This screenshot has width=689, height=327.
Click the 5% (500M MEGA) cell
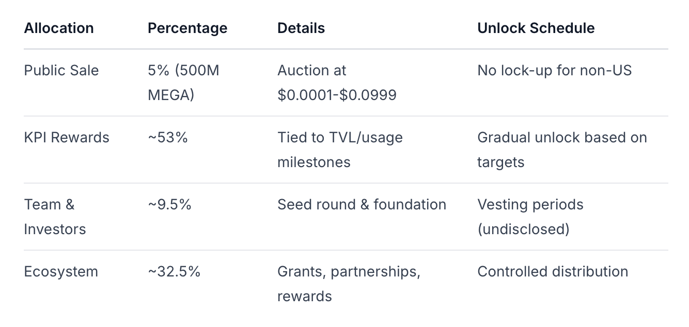[x=183, y=83]
